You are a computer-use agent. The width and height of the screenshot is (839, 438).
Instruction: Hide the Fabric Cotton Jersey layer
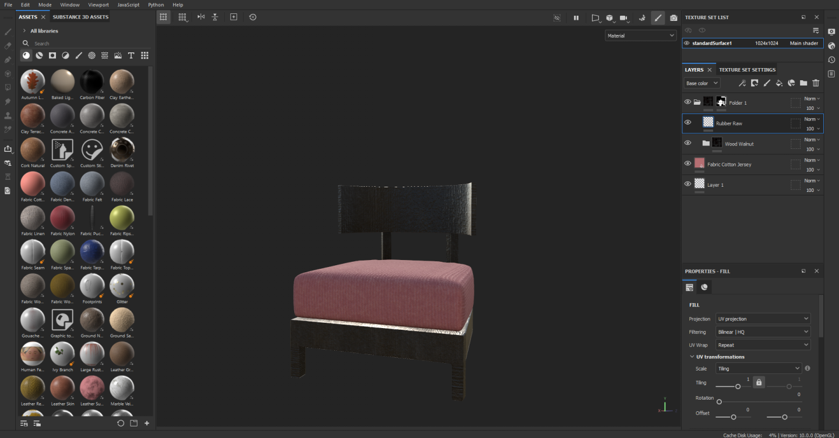[688, 163]
